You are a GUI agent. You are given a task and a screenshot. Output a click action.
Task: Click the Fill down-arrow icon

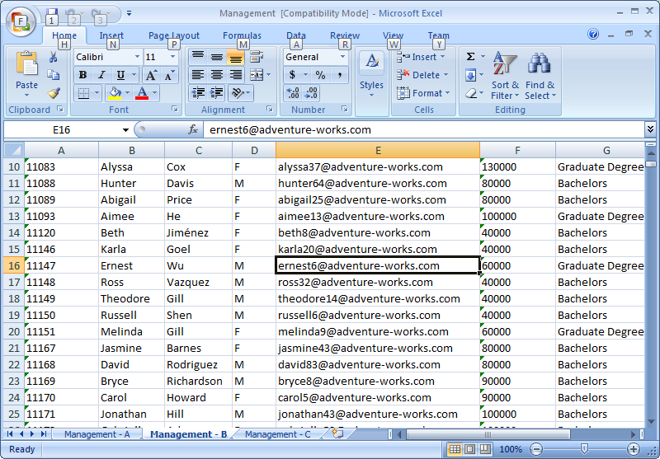[471, 75]
